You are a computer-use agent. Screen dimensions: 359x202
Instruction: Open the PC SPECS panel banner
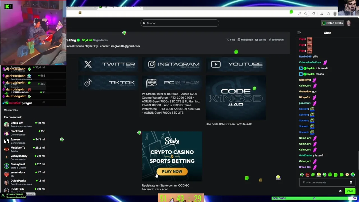(x=172, y=82)
